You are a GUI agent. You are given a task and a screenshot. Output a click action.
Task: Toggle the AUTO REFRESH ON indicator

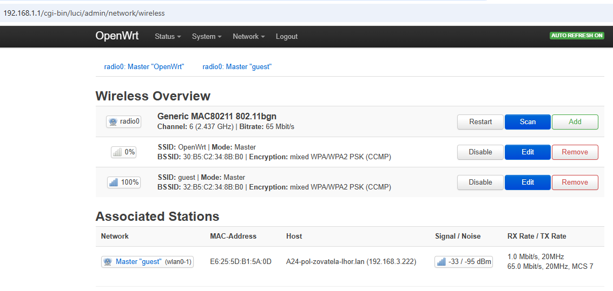577,36
